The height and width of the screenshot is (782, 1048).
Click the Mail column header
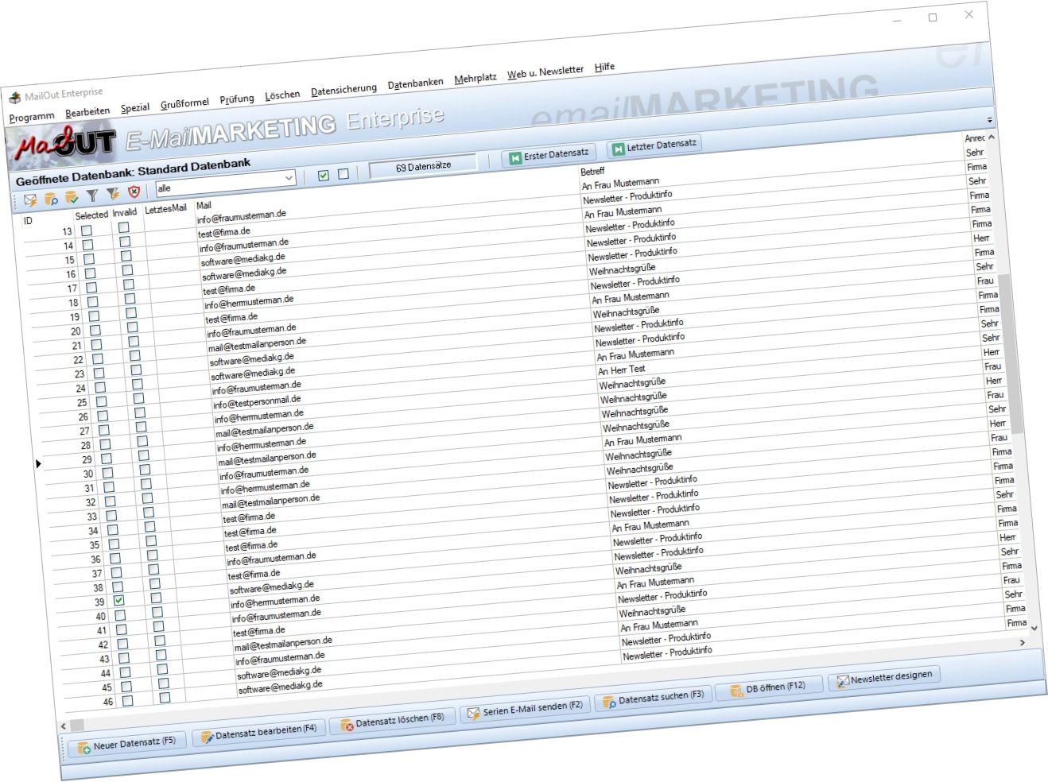click(204, 205)
